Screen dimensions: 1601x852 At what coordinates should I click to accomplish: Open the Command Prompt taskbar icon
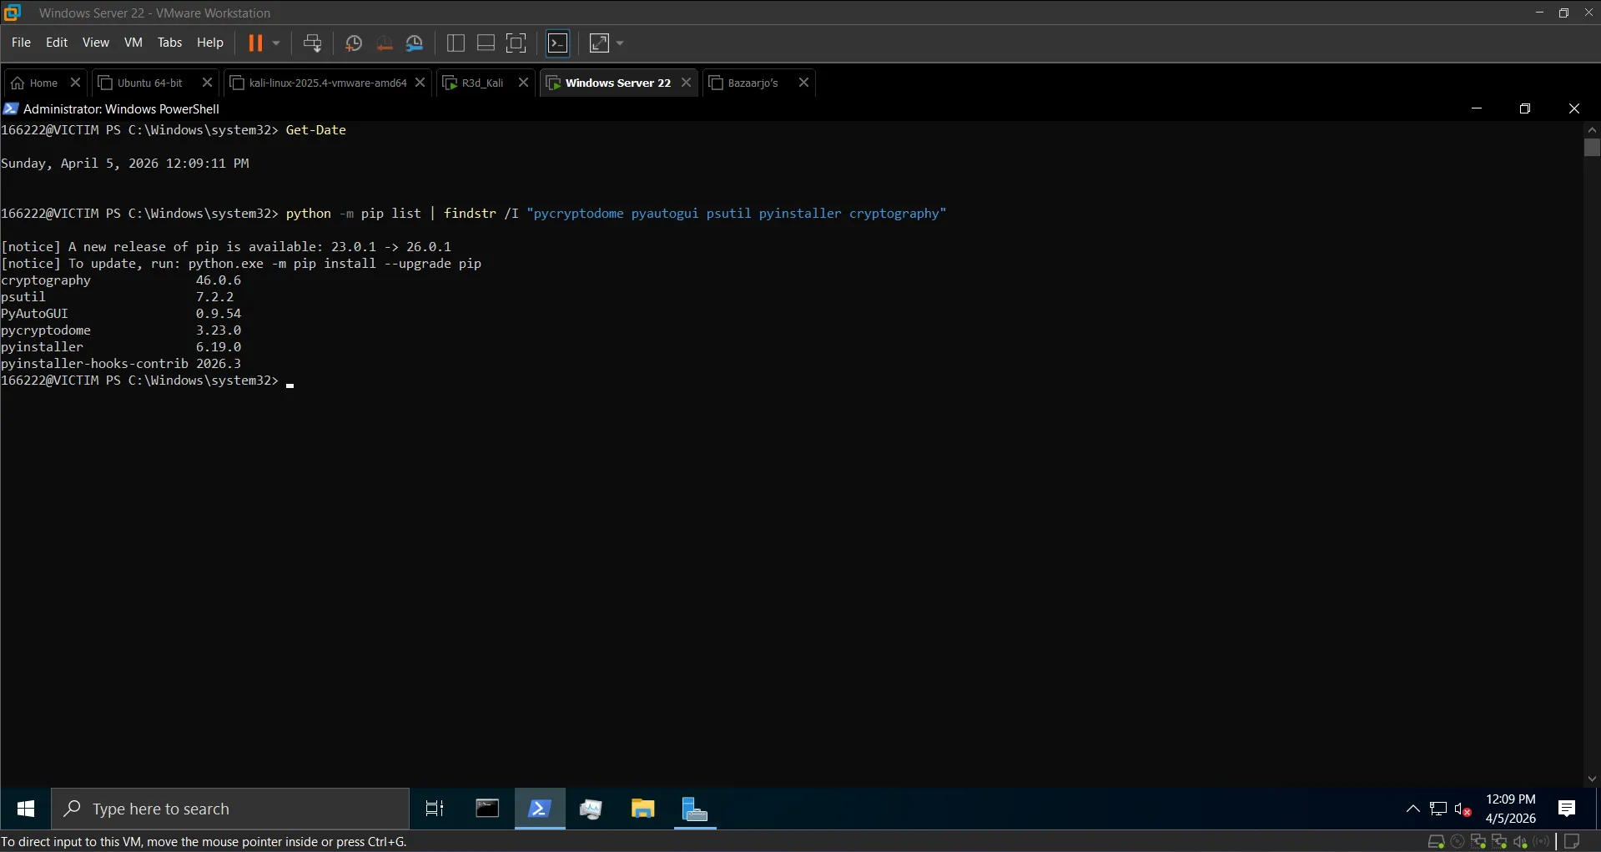pyautogui.click(x=487, y=809)
